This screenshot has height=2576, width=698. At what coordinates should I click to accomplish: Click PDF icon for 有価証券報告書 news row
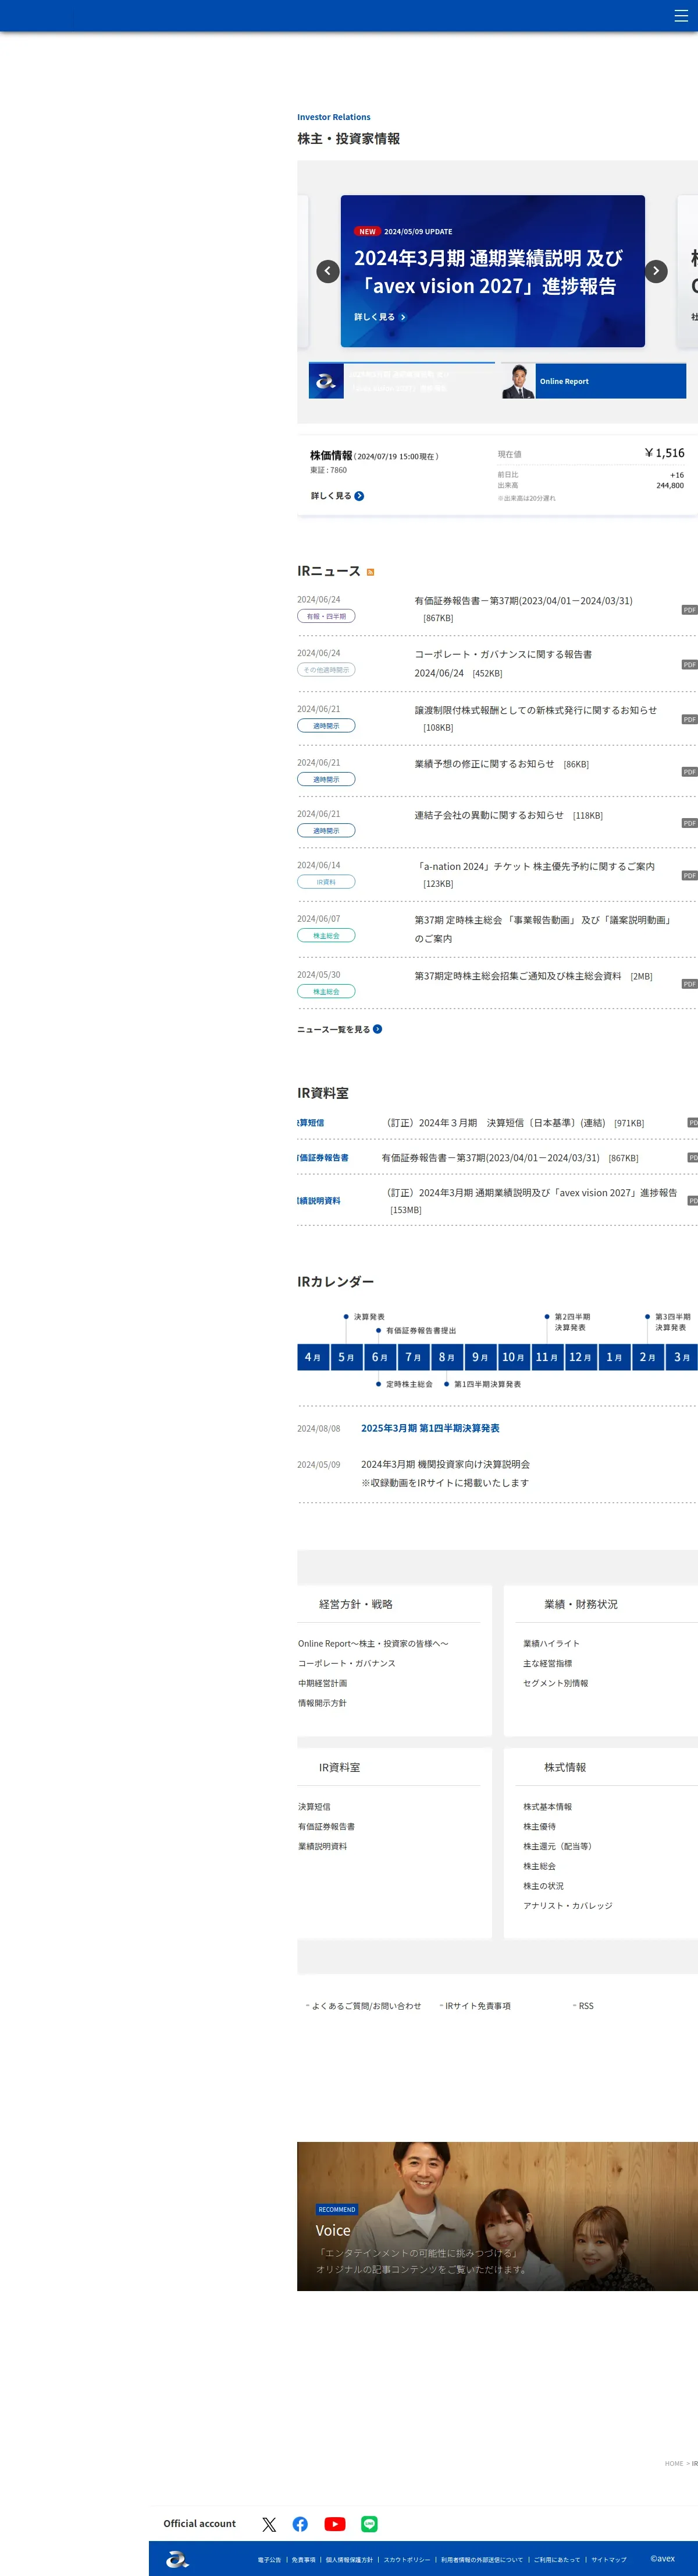pos(689,610)
